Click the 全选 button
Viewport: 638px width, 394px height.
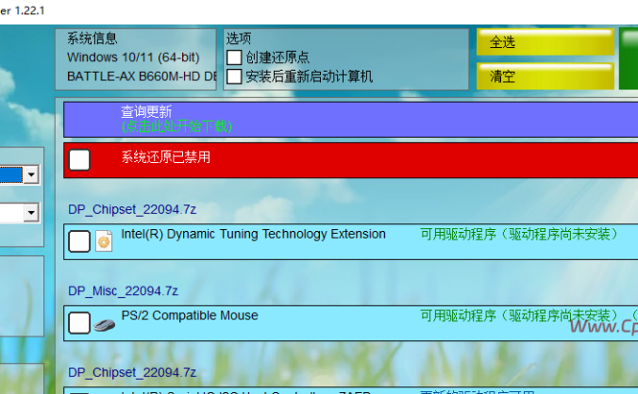(546, 41)
